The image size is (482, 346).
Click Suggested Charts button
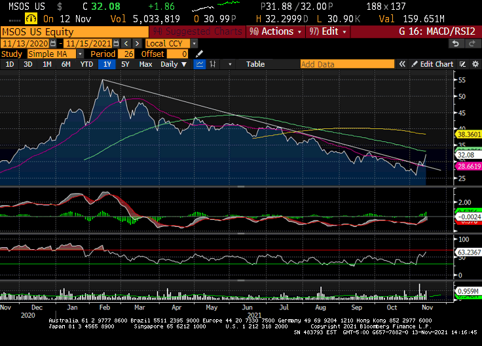pos(197,31)
